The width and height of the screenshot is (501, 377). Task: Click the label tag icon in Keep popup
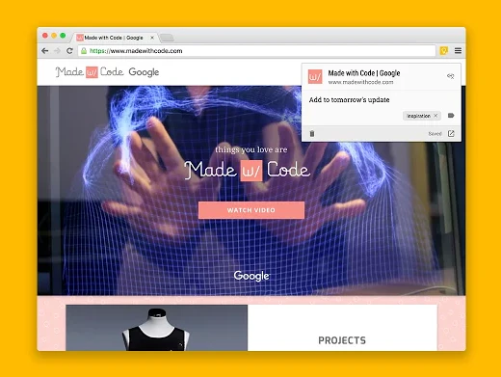click(x=451, y=116)
